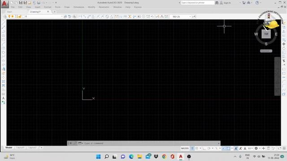The width and height of the screenshot is (287, 161).
Task: Click the W direction on ViewCube compass
Action: tap(256, 34)
